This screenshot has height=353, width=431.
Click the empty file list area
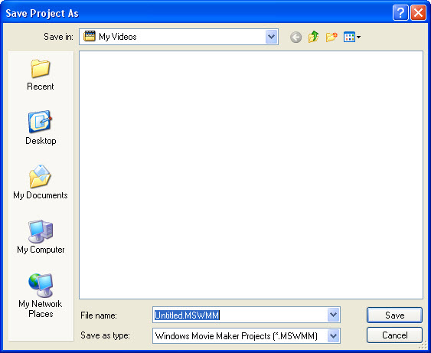coord(251,175)
